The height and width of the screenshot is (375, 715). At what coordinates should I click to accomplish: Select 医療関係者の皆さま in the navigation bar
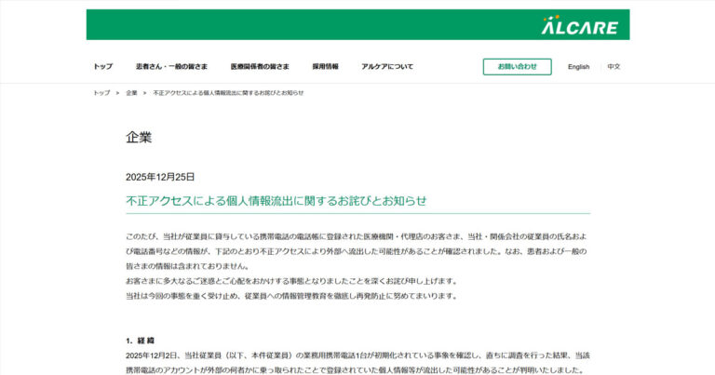(260, 67)
